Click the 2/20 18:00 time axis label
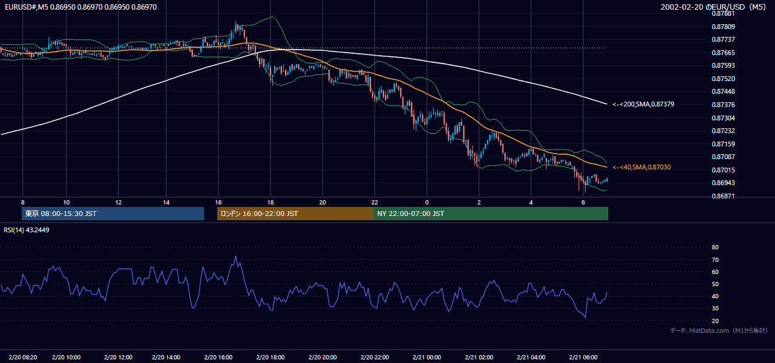The width and height of the screenshot is (775, 363). coord(270,357)
